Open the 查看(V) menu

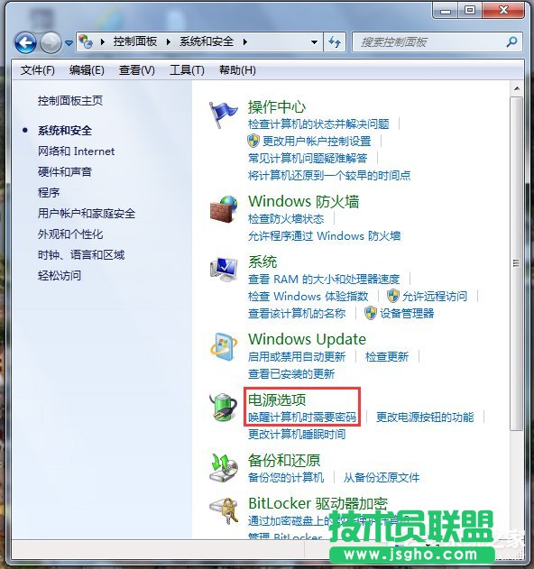[136, 69]
